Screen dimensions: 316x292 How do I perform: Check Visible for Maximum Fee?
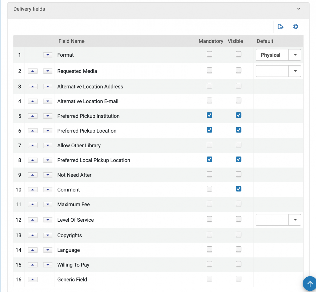click(238, 204)
